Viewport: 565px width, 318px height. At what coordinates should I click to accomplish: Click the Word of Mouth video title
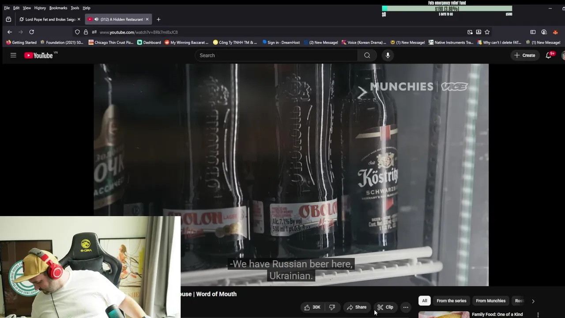click(x=208, y=294)
